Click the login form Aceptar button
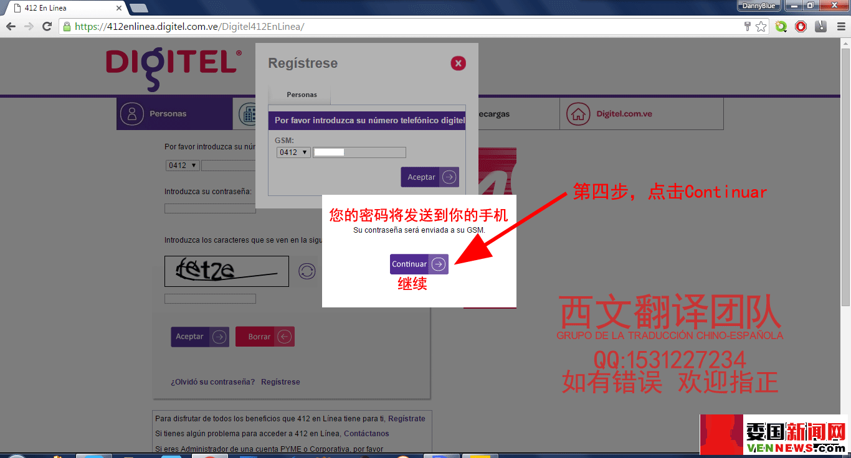This screenshot has width=851, height=458. click(200, 337)
